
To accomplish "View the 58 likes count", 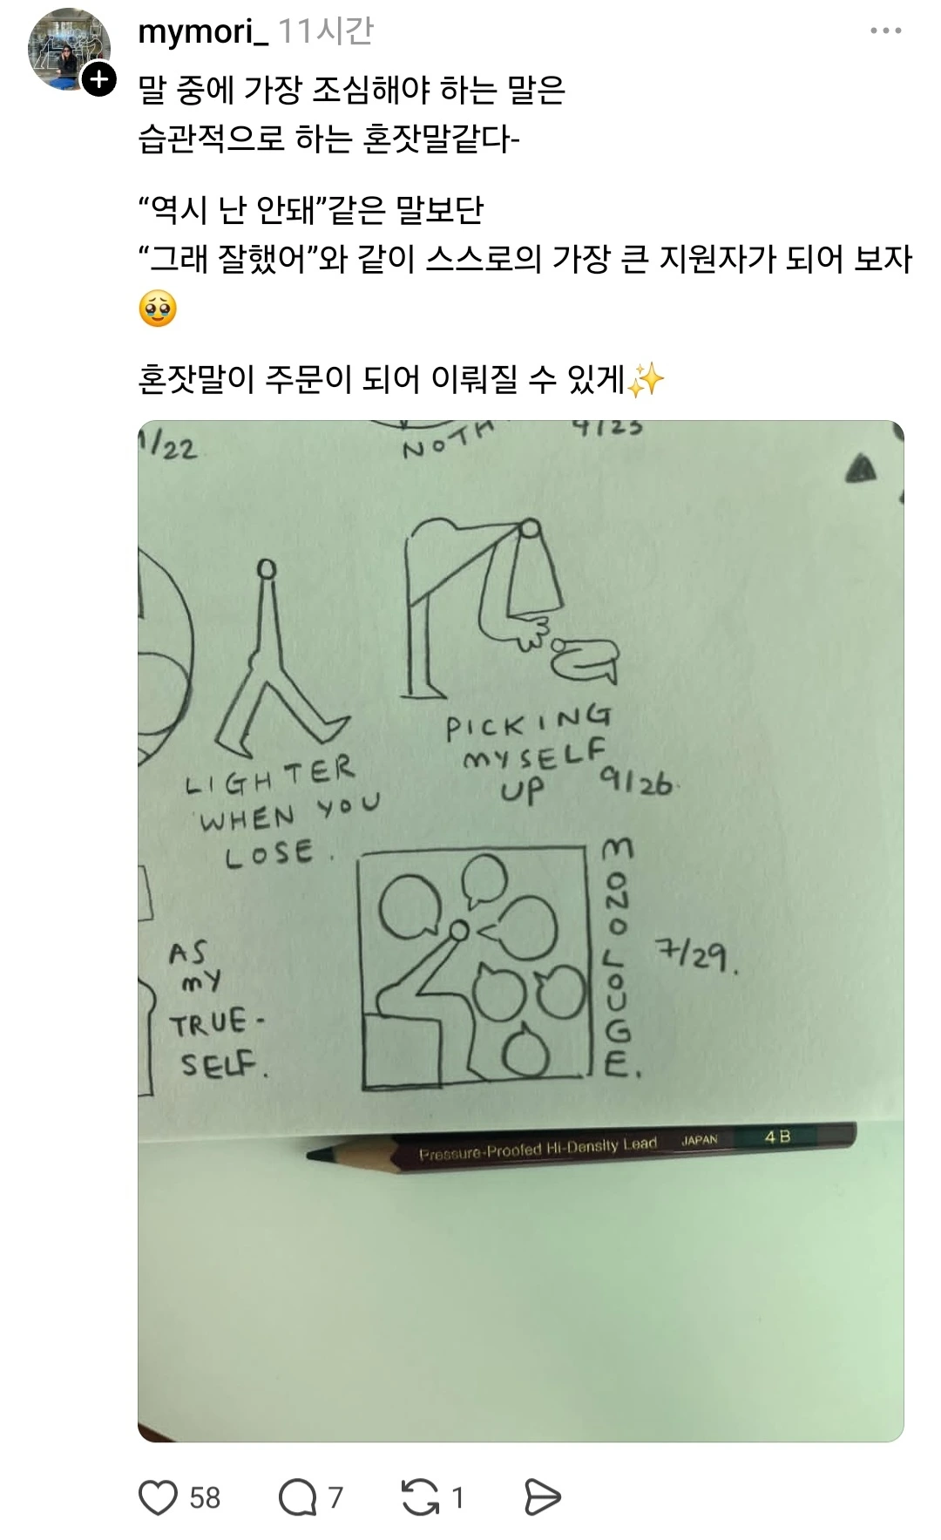I will (205, 1497).
